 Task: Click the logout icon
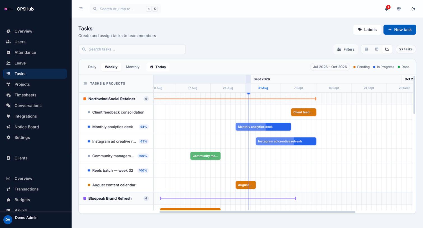point(413,9)
